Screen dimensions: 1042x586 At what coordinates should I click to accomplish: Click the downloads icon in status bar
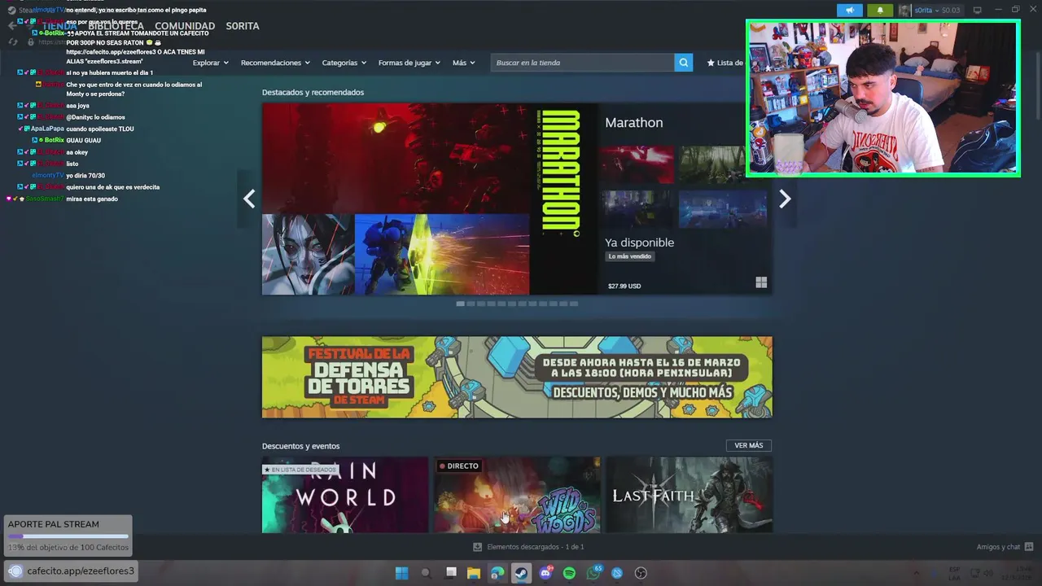coord(477,547)
